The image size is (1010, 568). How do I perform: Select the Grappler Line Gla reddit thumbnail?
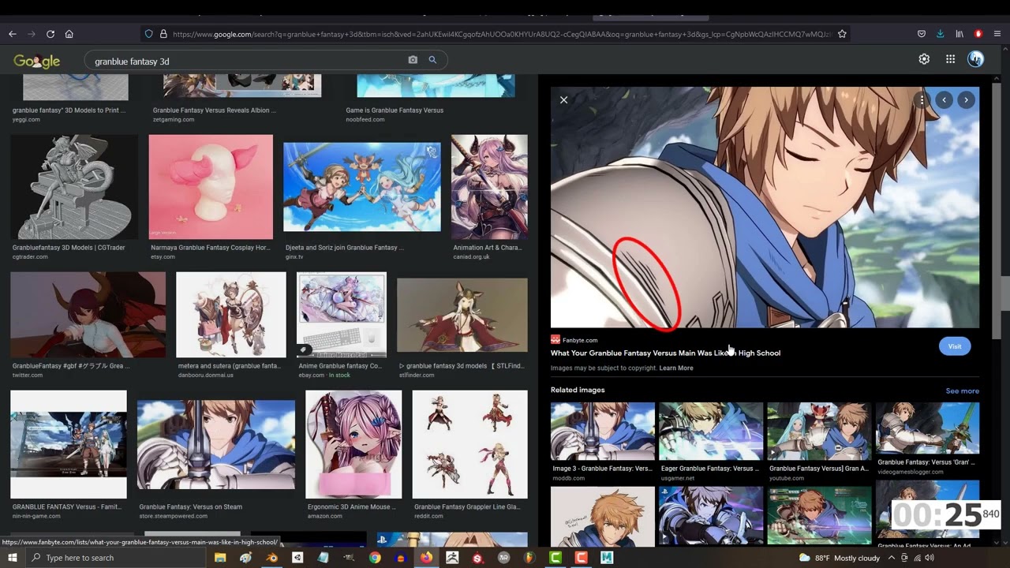tap(469, 444)
